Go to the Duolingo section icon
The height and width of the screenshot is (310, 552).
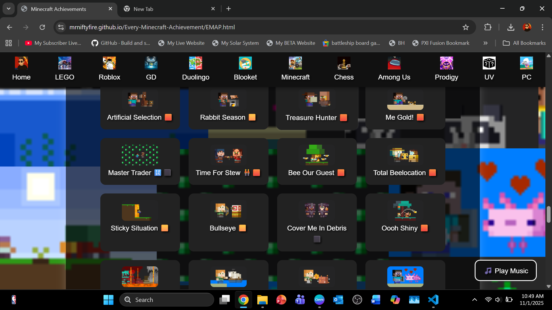click(x=195, y=63)
